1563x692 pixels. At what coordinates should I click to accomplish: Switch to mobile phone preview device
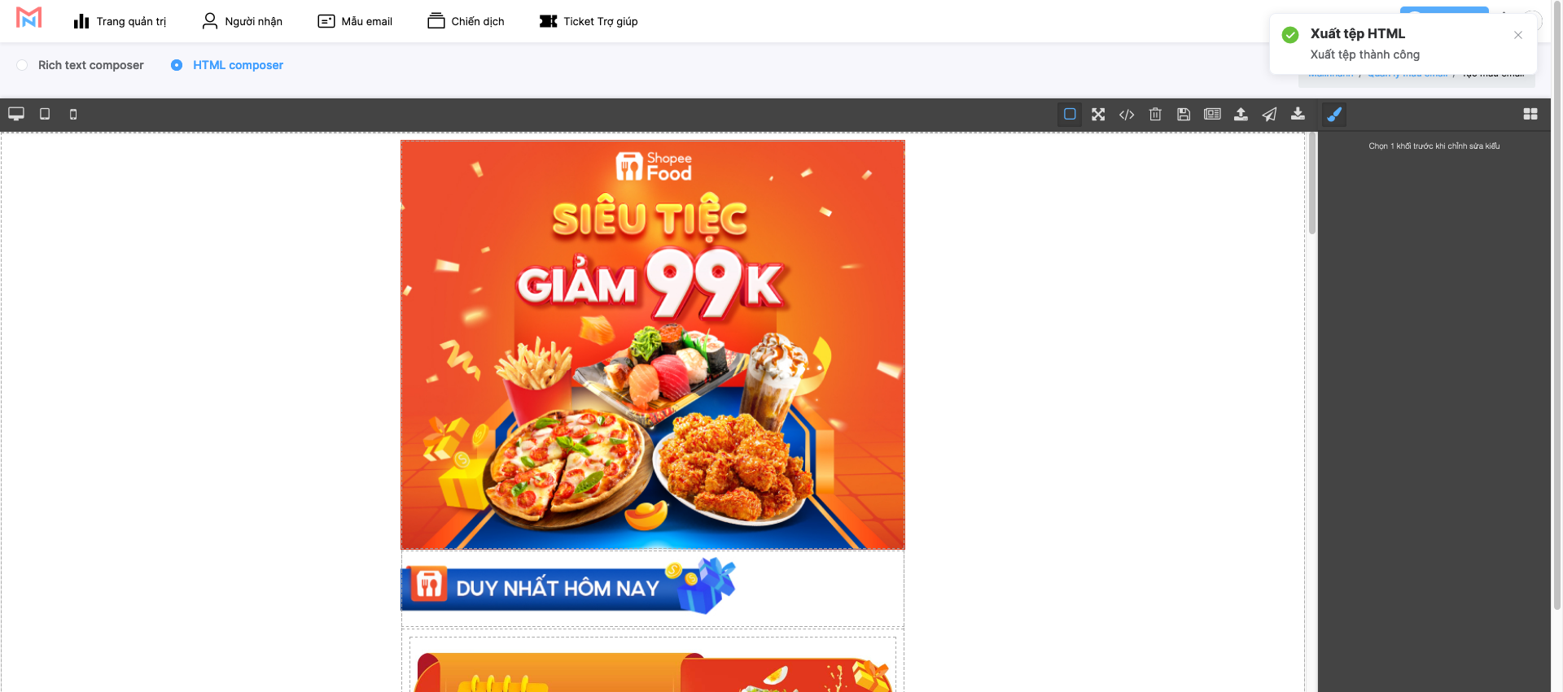(x=73, y=115)
